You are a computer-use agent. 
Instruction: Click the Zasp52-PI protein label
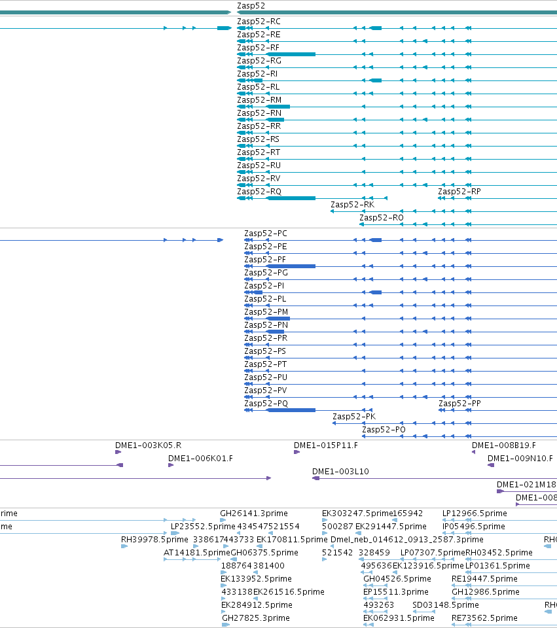(264, 286)
